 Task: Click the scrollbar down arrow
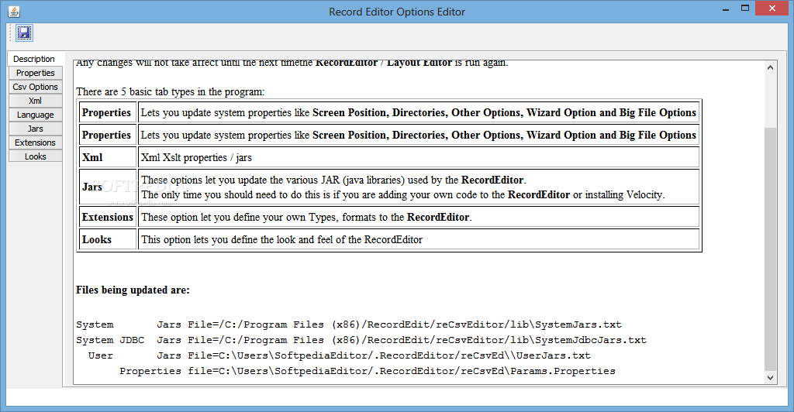pos(770,377)
